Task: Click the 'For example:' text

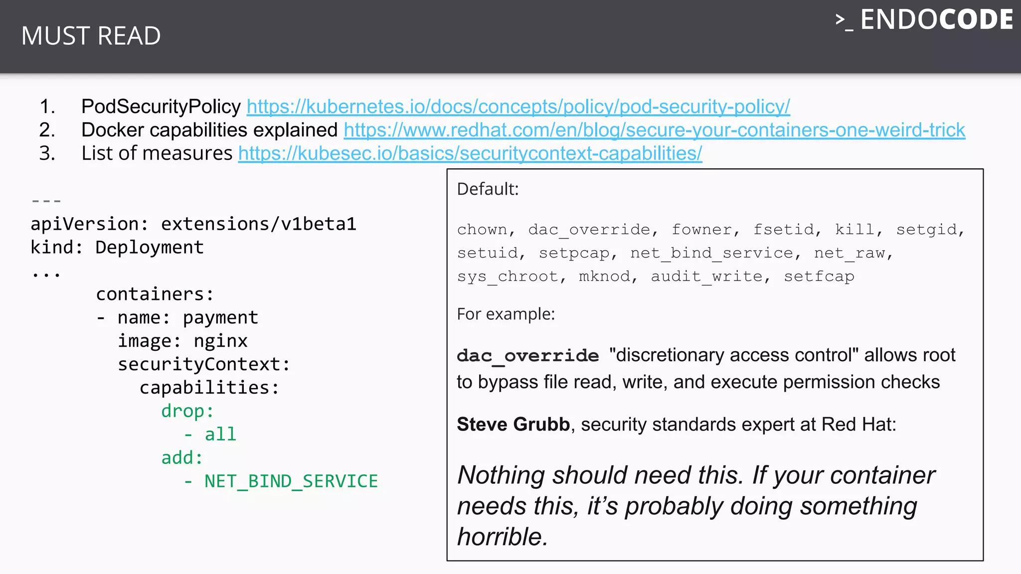Action: (506, 314)
